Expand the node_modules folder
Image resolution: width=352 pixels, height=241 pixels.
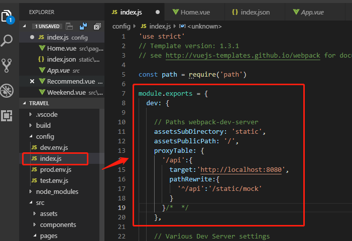[x=31, y=191]
